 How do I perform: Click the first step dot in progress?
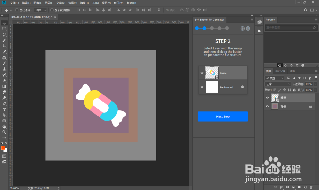click(197, 28)
